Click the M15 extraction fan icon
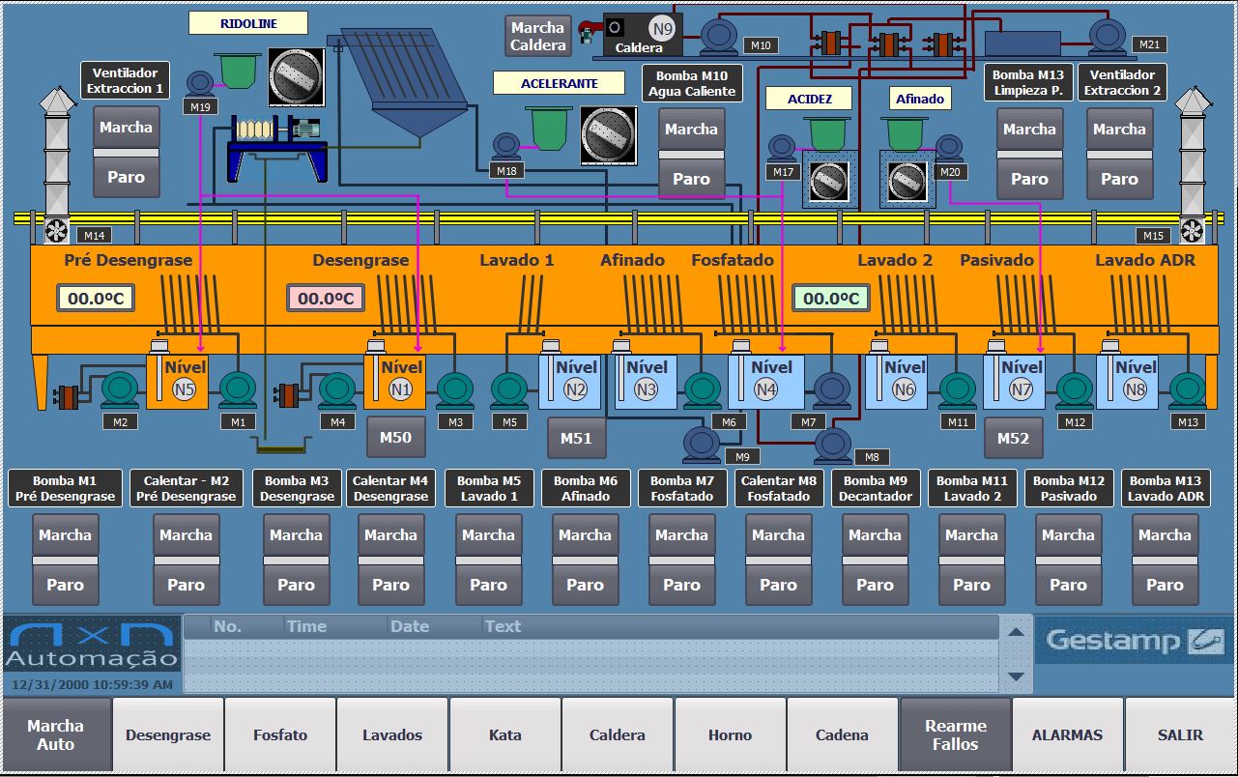 1191,230
